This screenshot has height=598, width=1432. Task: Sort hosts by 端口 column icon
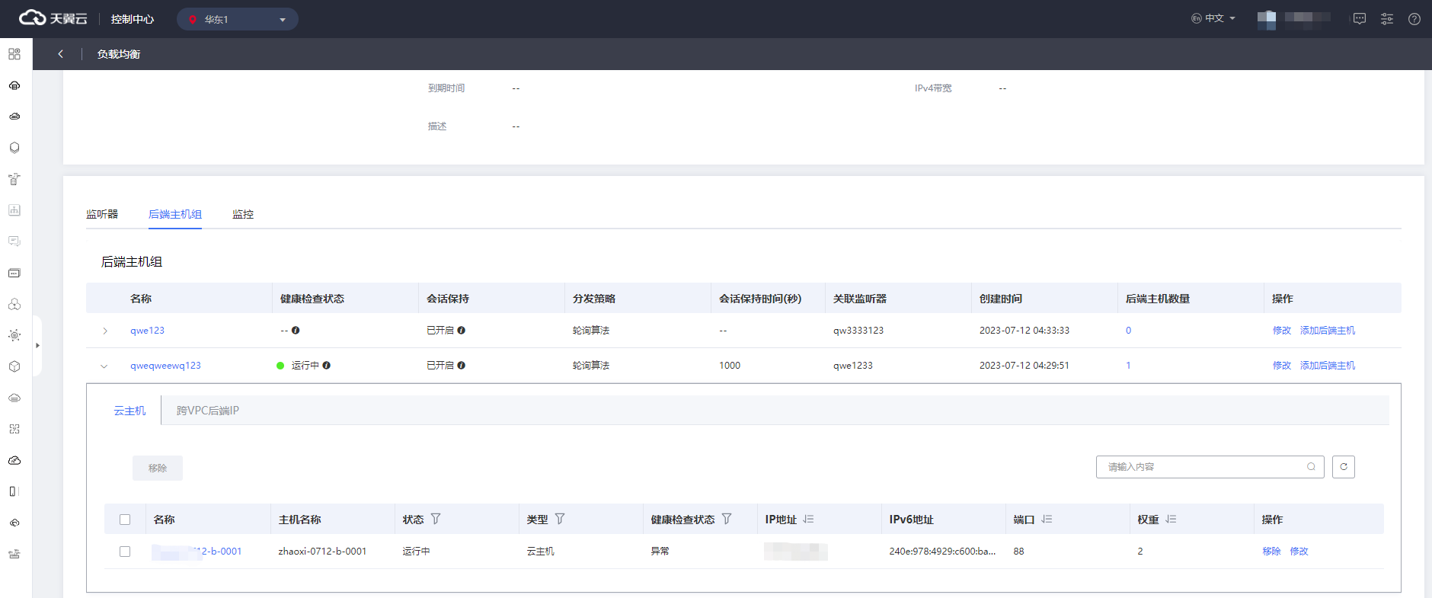point(1047,519)
